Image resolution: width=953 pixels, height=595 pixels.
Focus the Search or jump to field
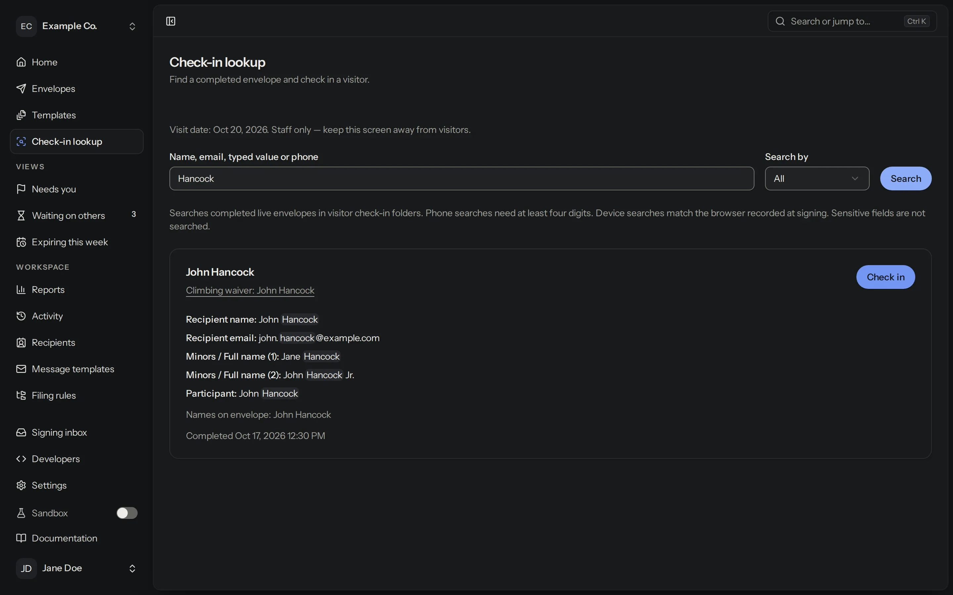point(852,21)
